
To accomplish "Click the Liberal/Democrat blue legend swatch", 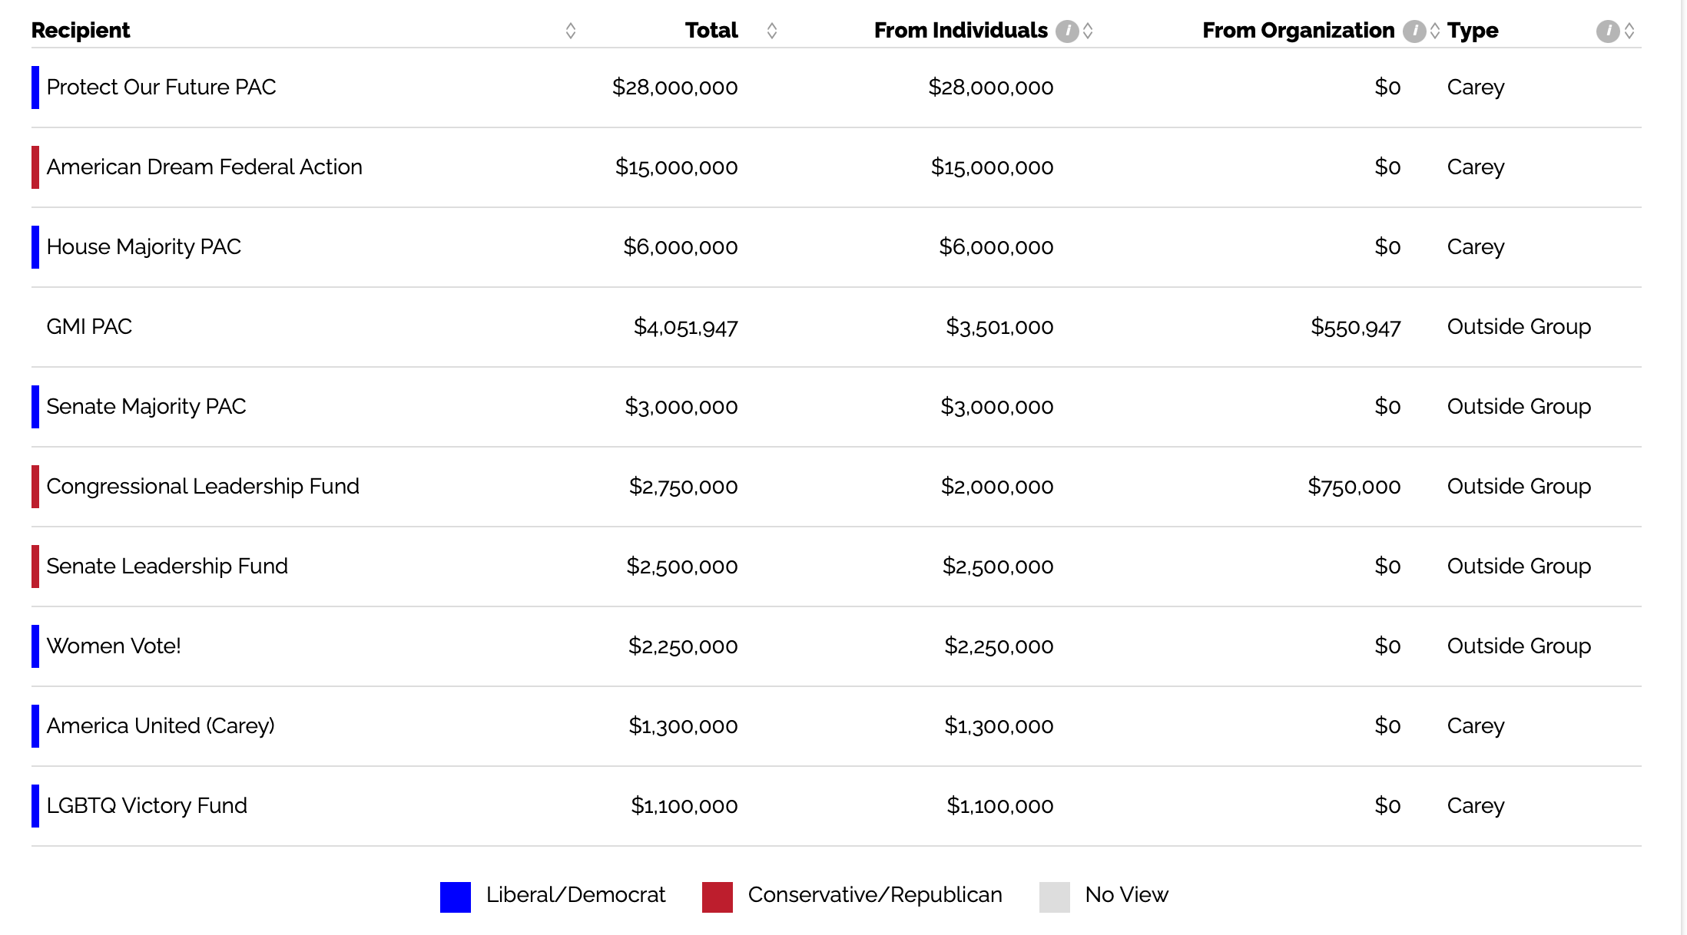I will pyautogui.click(x=456, y=897).
